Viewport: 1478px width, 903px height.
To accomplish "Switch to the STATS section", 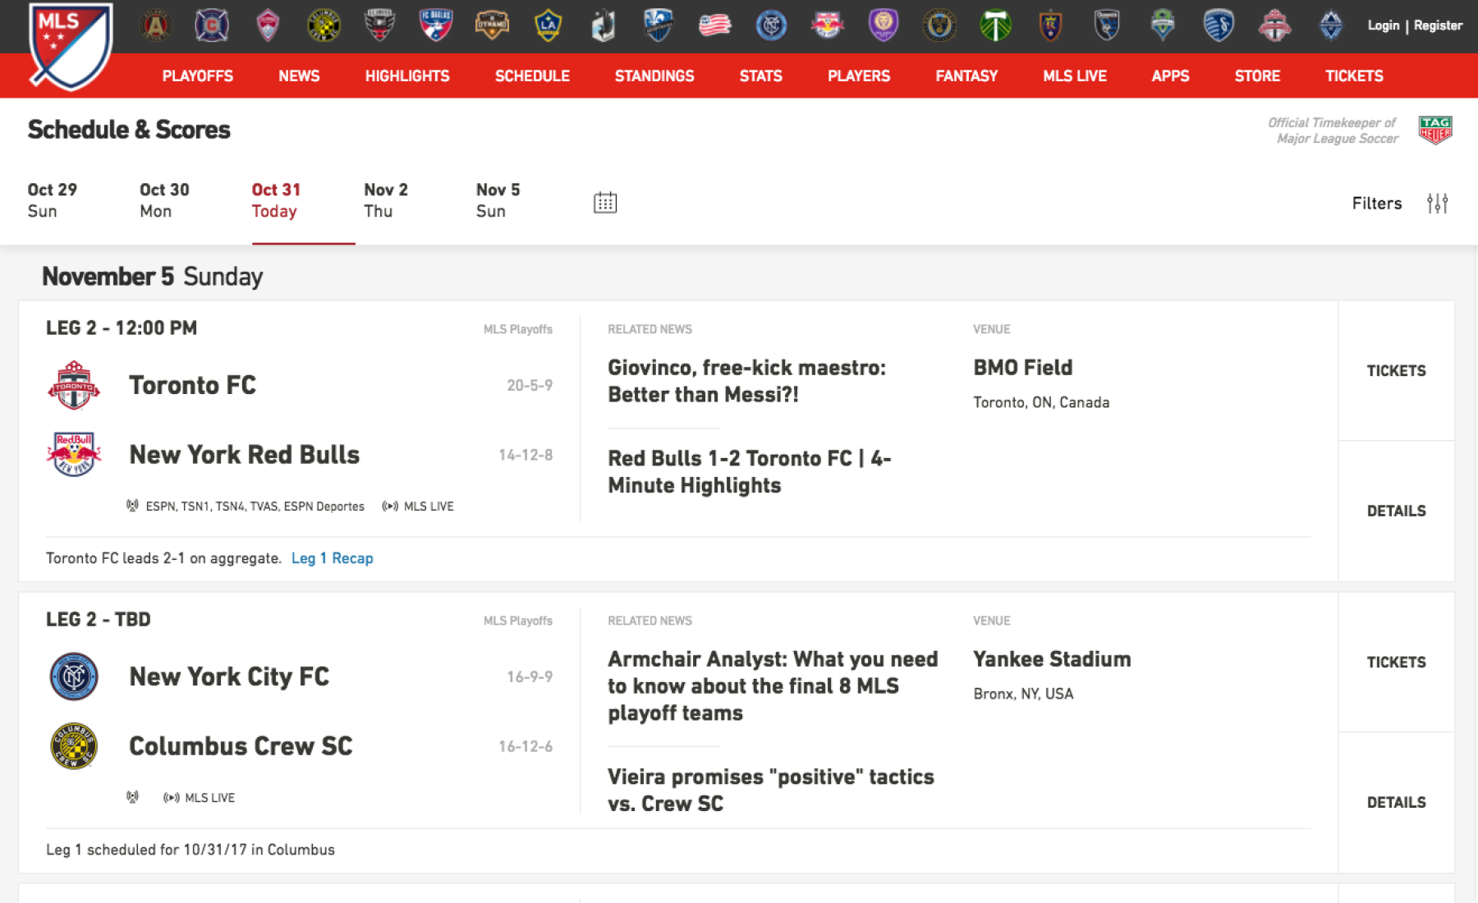I will 760,76.
